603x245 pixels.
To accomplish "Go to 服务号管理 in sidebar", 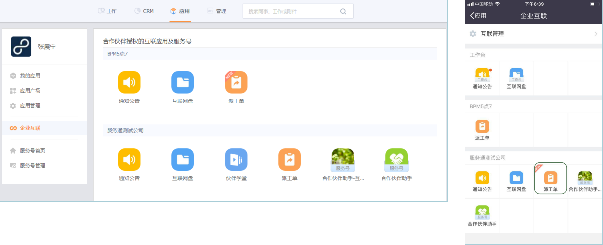I will click(x=32, y=165).
